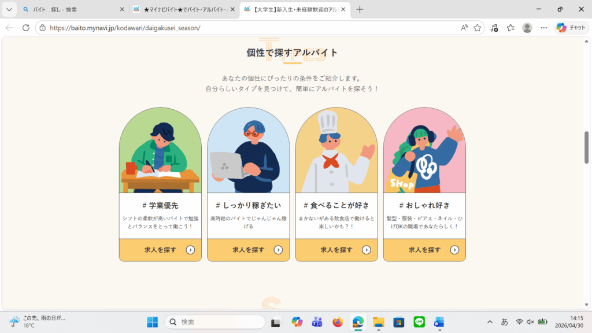The image size is (592, 333).
Task: Click 求人を探す under 学業優先 card
Action: pyautogui.click(x=161, y=250)
